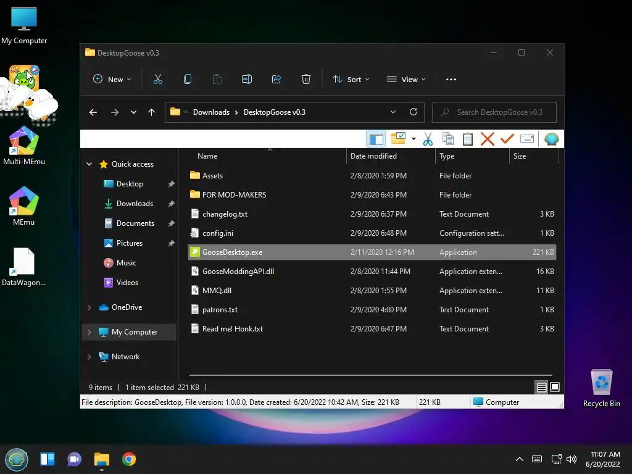Open the New dropdown menu
The image size is (632, 474).
coord(112,80)
